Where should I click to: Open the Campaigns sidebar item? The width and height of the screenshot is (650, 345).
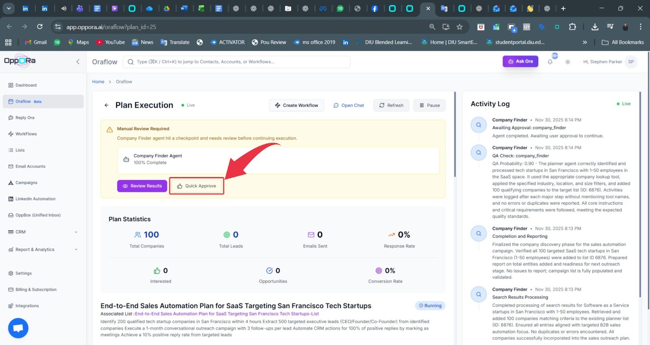26,183
